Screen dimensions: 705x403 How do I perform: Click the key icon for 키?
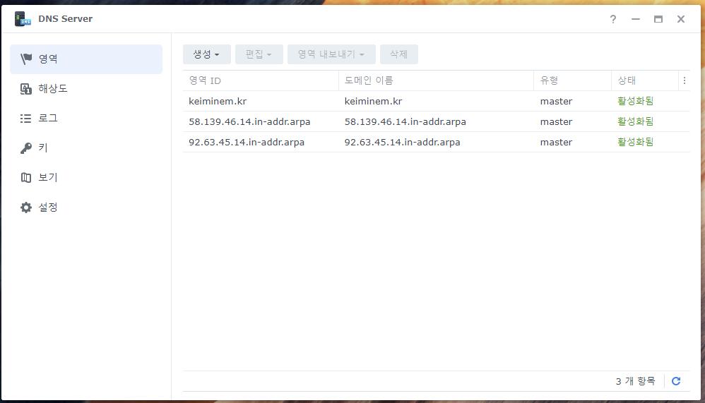[26, 148]
